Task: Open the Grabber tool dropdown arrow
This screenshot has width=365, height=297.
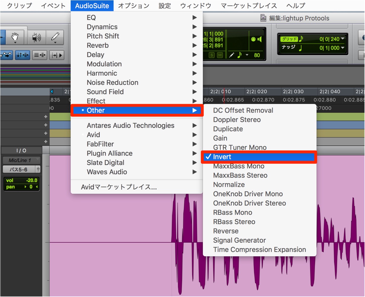Action: pos(15,43)
